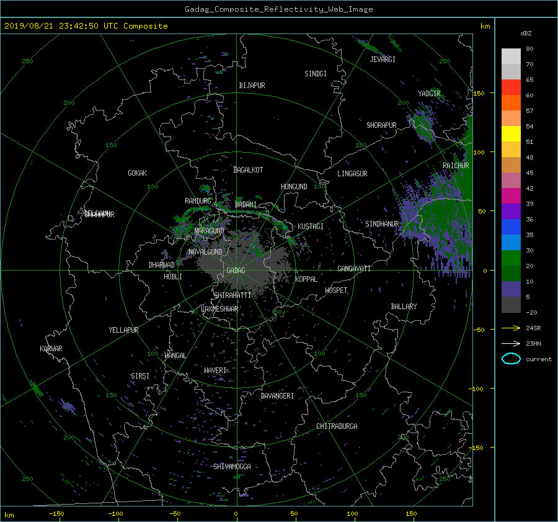Click the LAXMESHWAR city label

[219, 309]
